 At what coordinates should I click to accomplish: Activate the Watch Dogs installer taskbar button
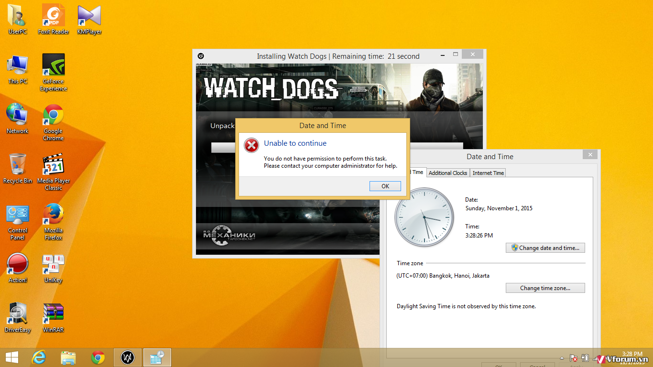click(x=128, y=357)
